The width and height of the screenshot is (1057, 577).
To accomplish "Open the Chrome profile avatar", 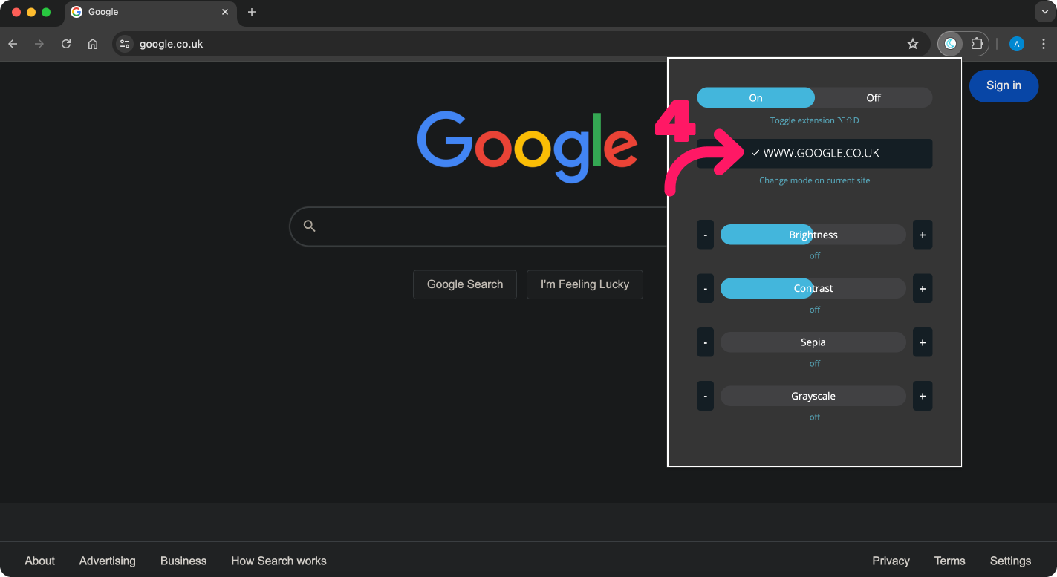I will pyautogui.click(x=1016, y=44).
